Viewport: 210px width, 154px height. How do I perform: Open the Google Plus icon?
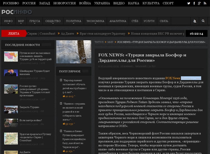199,3
